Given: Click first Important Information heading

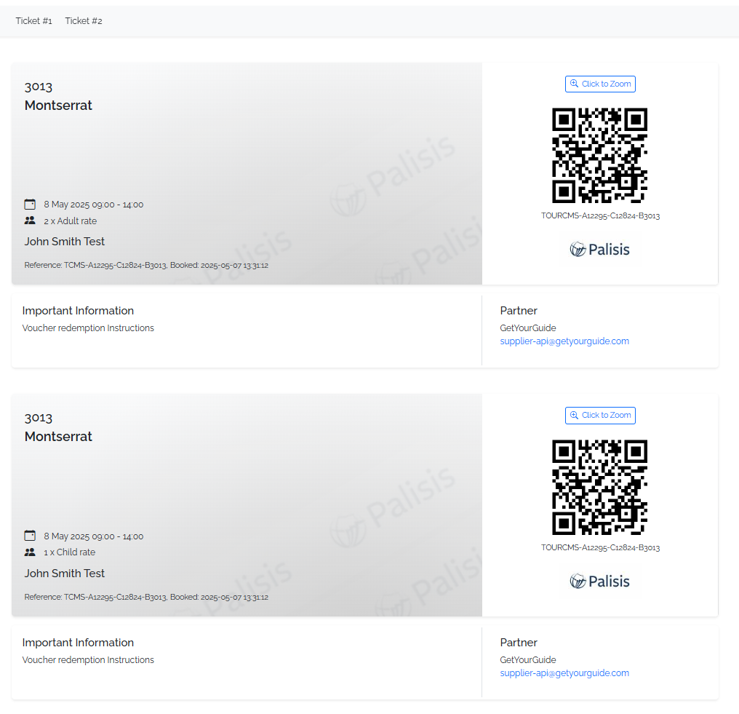Looking at the screenshot, I should 78,311.
